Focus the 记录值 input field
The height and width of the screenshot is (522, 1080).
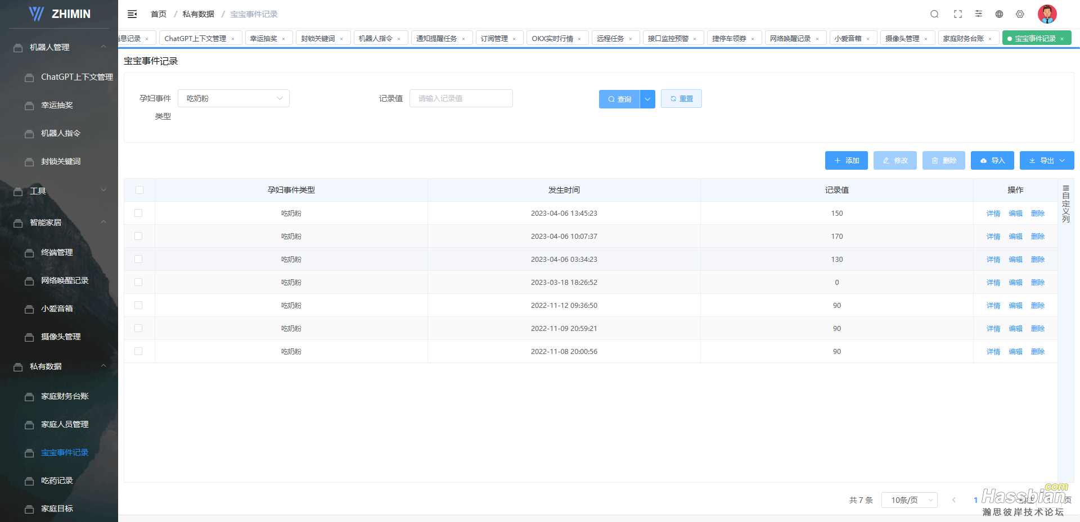coord(461,98)
